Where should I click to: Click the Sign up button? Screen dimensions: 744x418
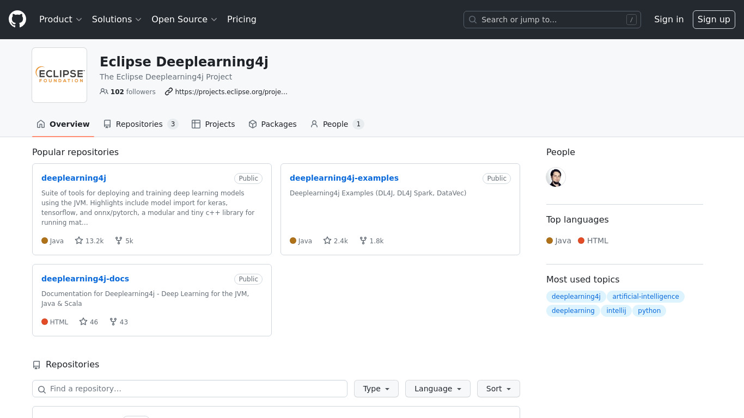(714, 20)
